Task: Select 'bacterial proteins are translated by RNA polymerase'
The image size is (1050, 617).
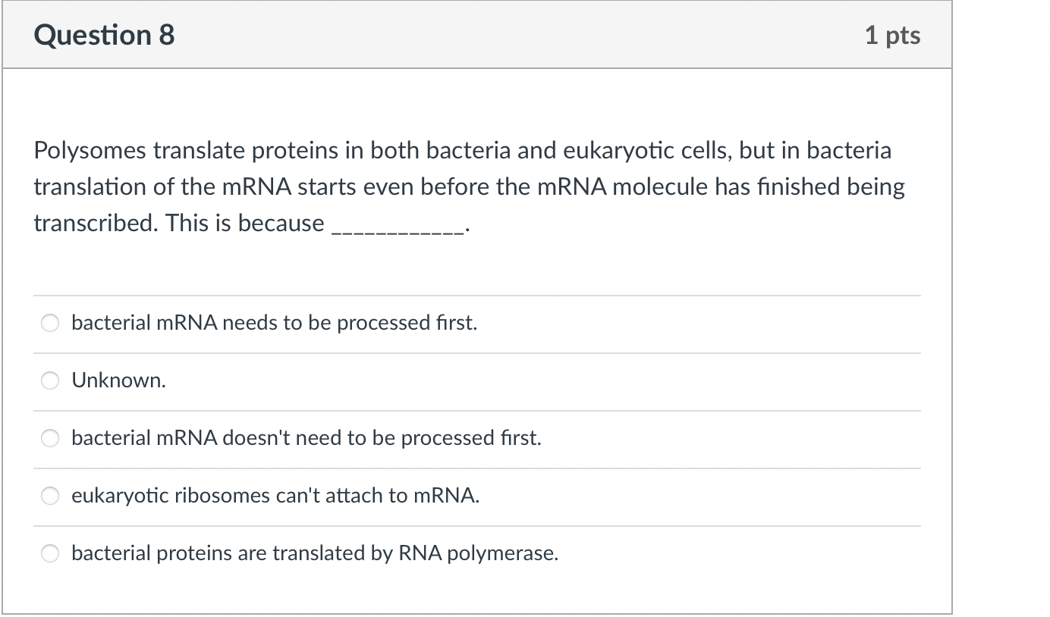Action: point(314,553)
